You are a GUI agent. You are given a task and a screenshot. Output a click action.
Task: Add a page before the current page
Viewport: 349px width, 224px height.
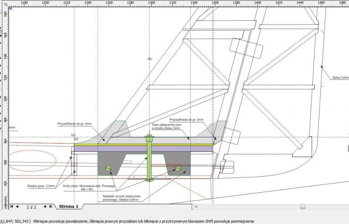tap(17, 207)
